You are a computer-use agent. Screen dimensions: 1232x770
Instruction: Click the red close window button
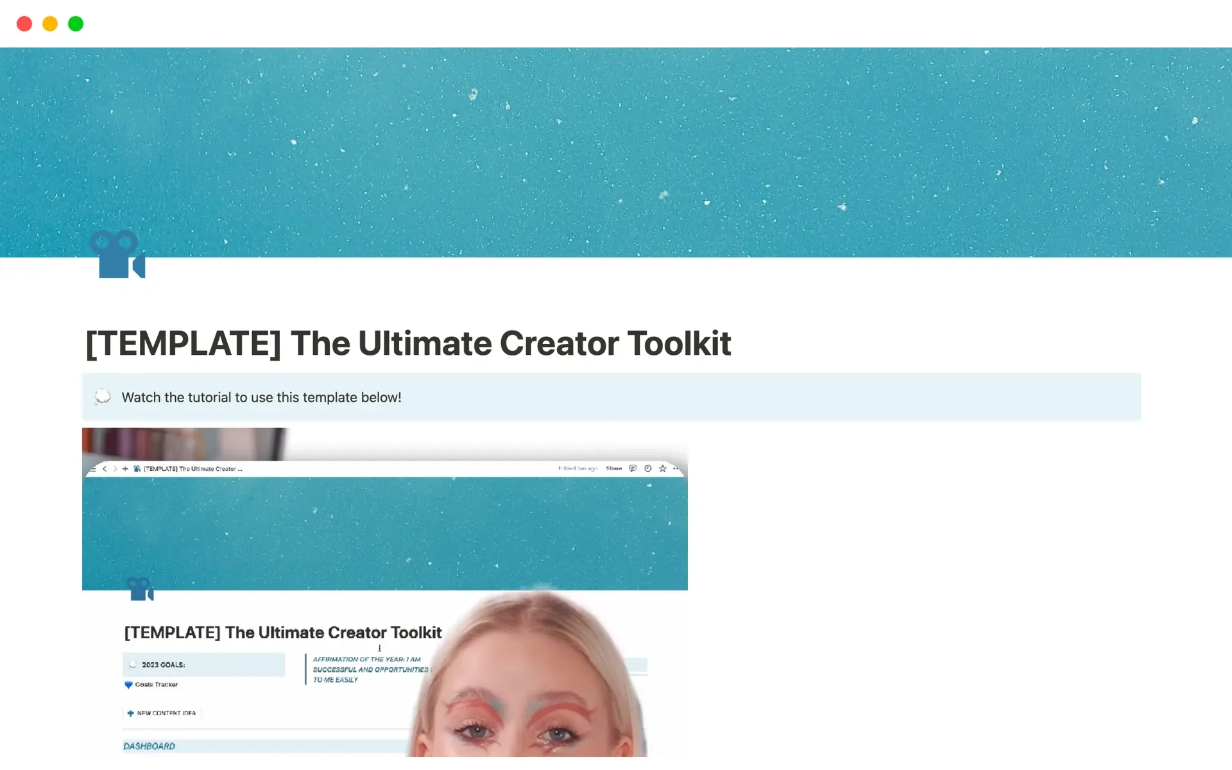(x=24, y=24)
